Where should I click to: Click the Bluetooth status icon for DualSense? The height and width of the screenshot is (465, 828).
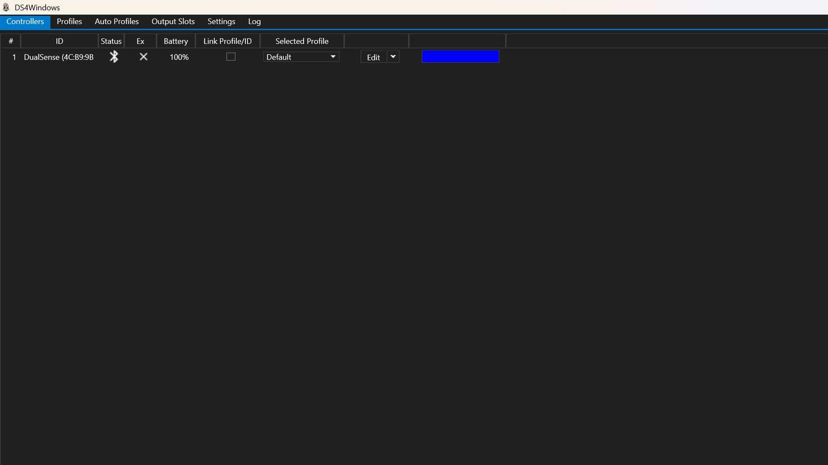pyautogui.click(x=114, y=57)
